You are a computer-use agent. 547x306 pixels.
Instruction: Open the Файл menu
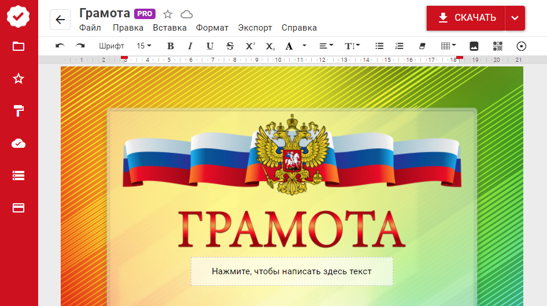pyautogui.click(x=90, y=28)
